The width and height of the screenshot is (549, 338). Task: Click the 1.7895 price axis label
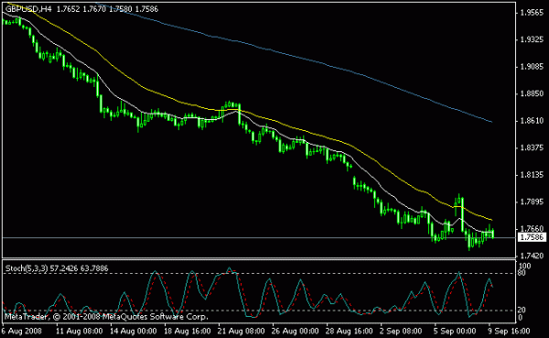point(533,202)
